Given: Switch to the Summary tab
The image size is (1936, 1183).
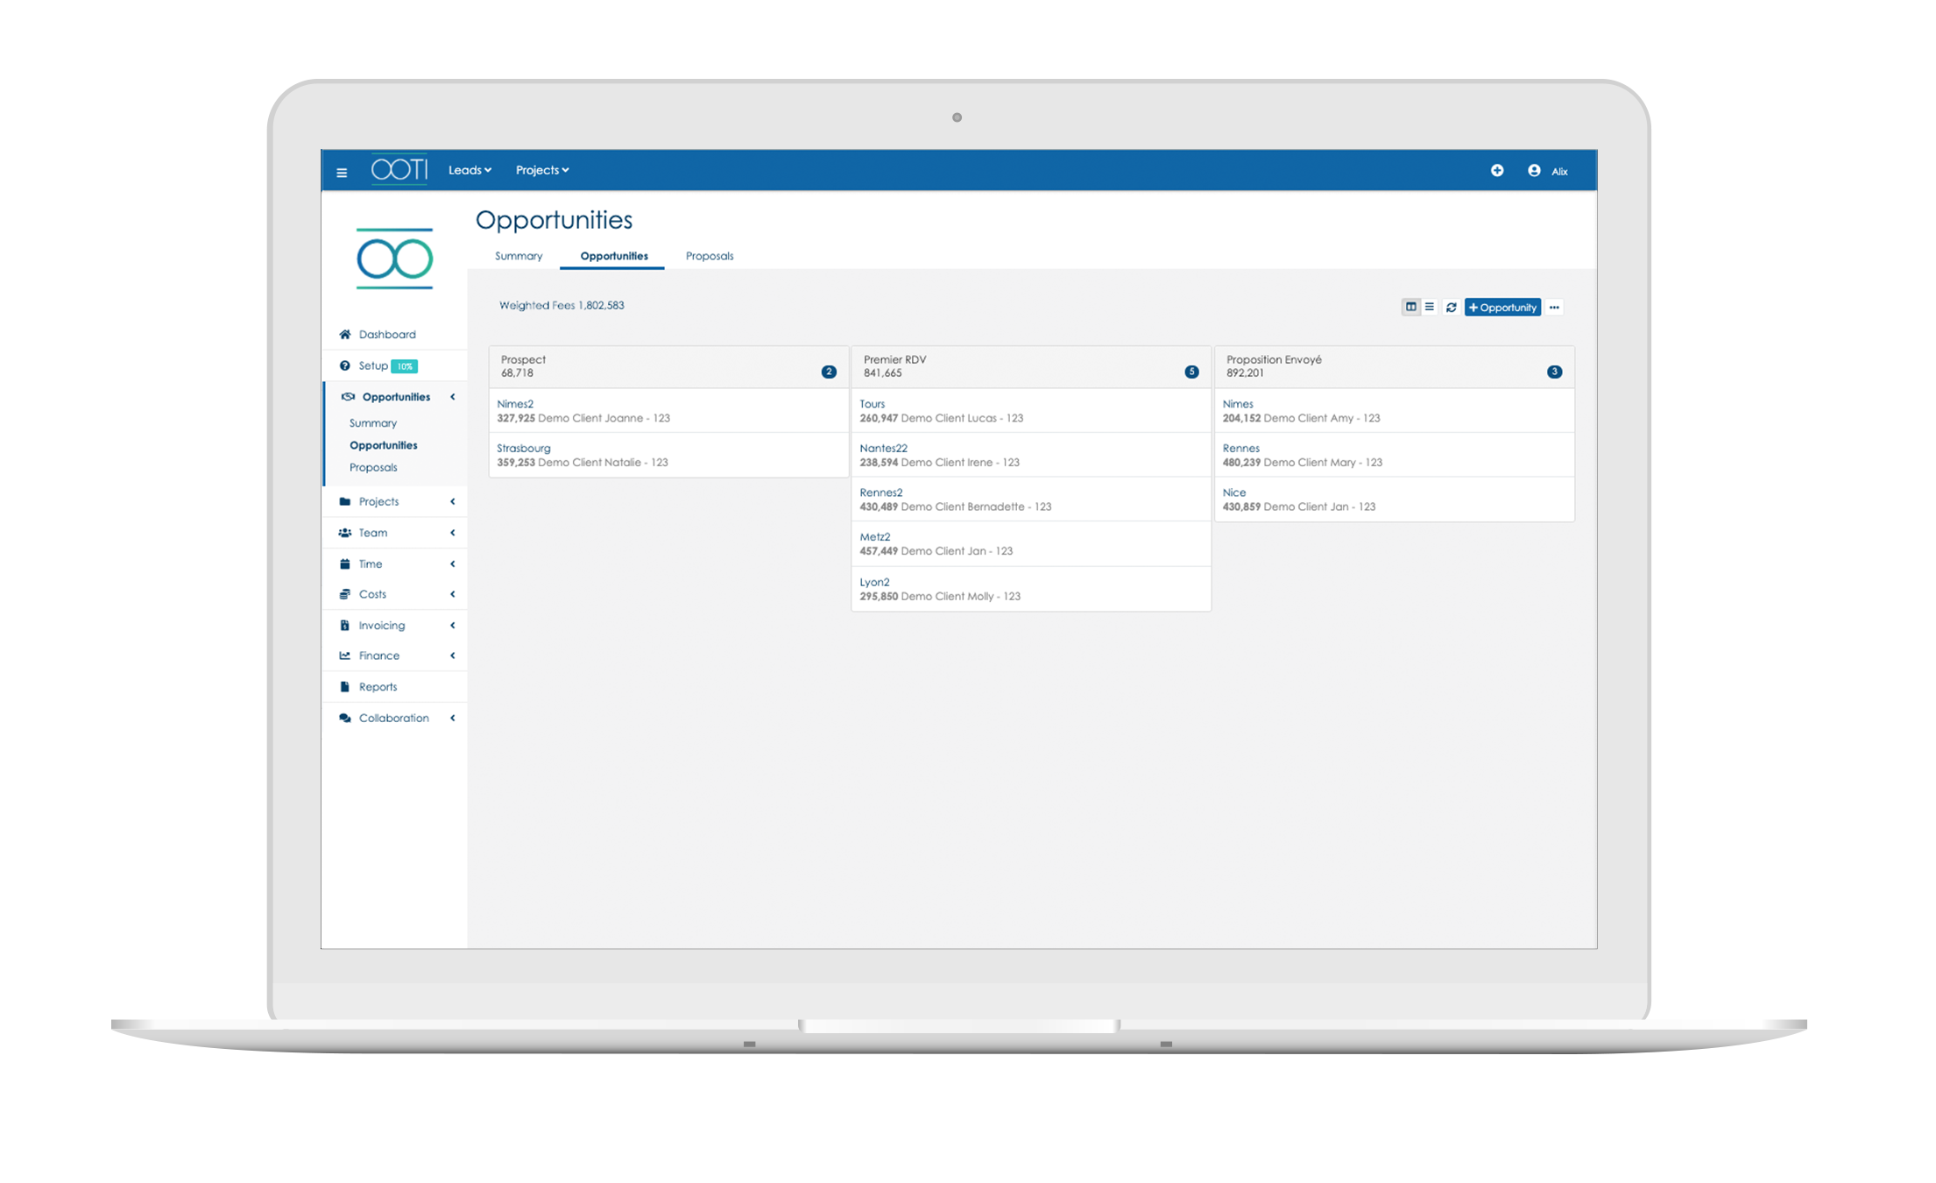Looking at the screenshot, I should pos(519,256).
